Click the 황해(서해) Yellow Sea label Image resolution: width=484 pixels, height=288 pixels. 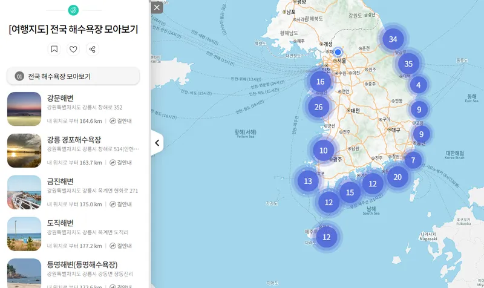coord(246,134)
